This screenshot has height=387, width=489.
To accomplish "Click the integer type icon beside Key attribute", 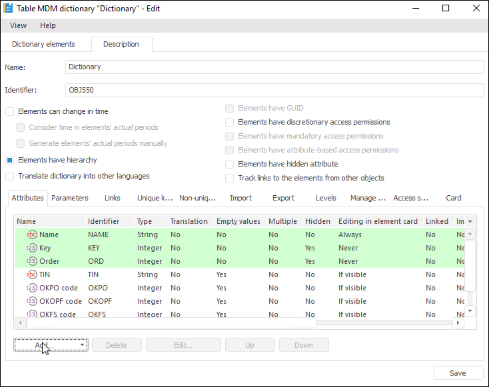I will 31,248.
